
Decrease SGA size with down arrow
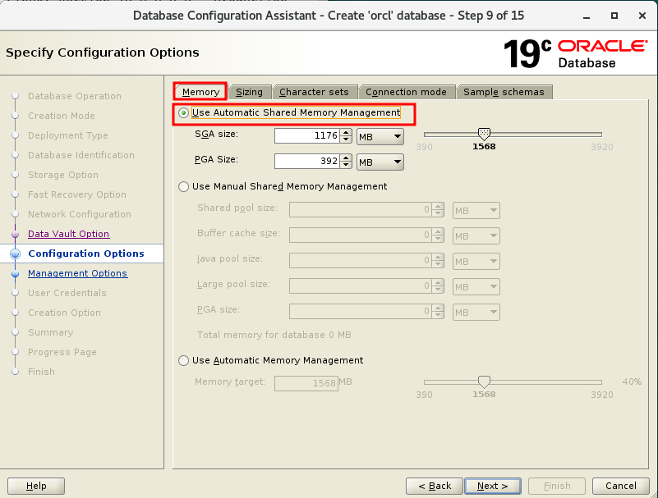[346, 139]
